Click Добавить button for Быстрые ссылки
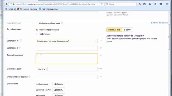The height and width of the screenshot is (96, 172). (x=59, y=90)
